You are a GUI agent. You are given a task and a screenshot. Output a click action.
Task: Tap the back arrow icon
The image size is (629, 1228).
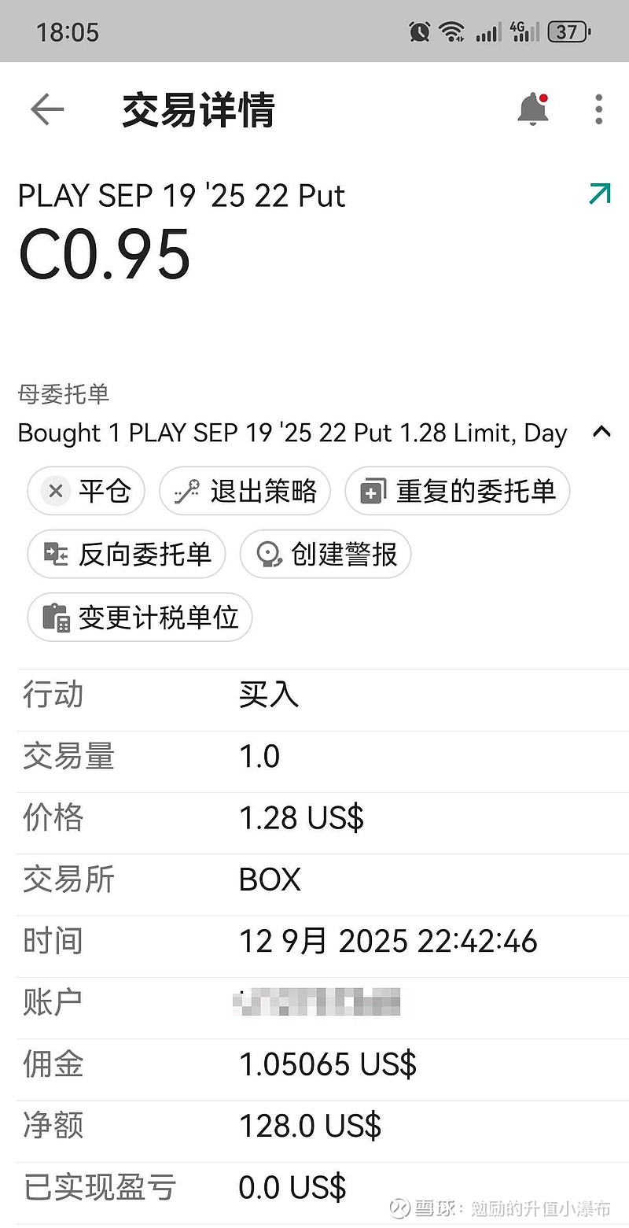point(46,109)
